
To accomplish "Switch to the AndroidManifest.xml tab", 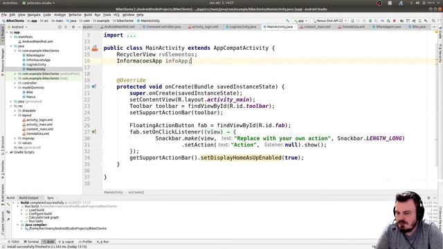I will [x=120, y=27].
